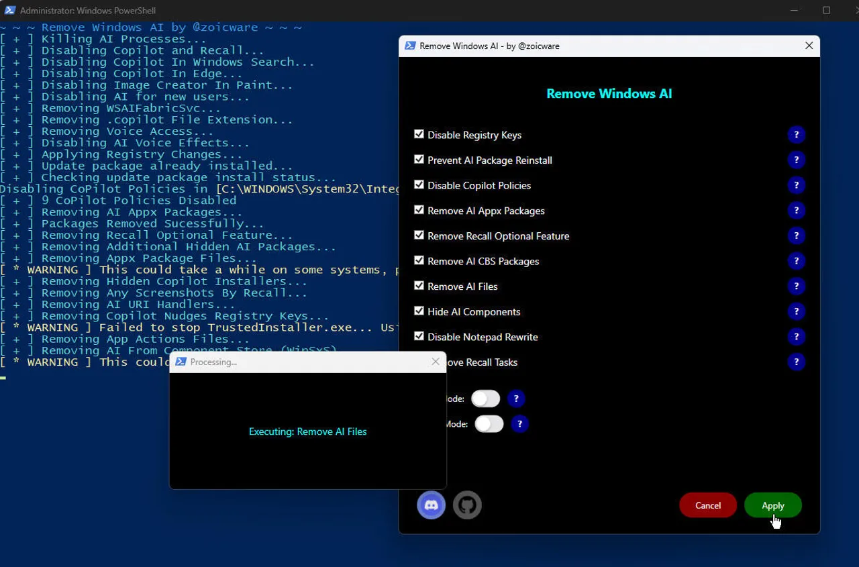Click help icon next to the upper Mode toggle
The width and height of the screenshot is (859, 567).
coord(516,399)
